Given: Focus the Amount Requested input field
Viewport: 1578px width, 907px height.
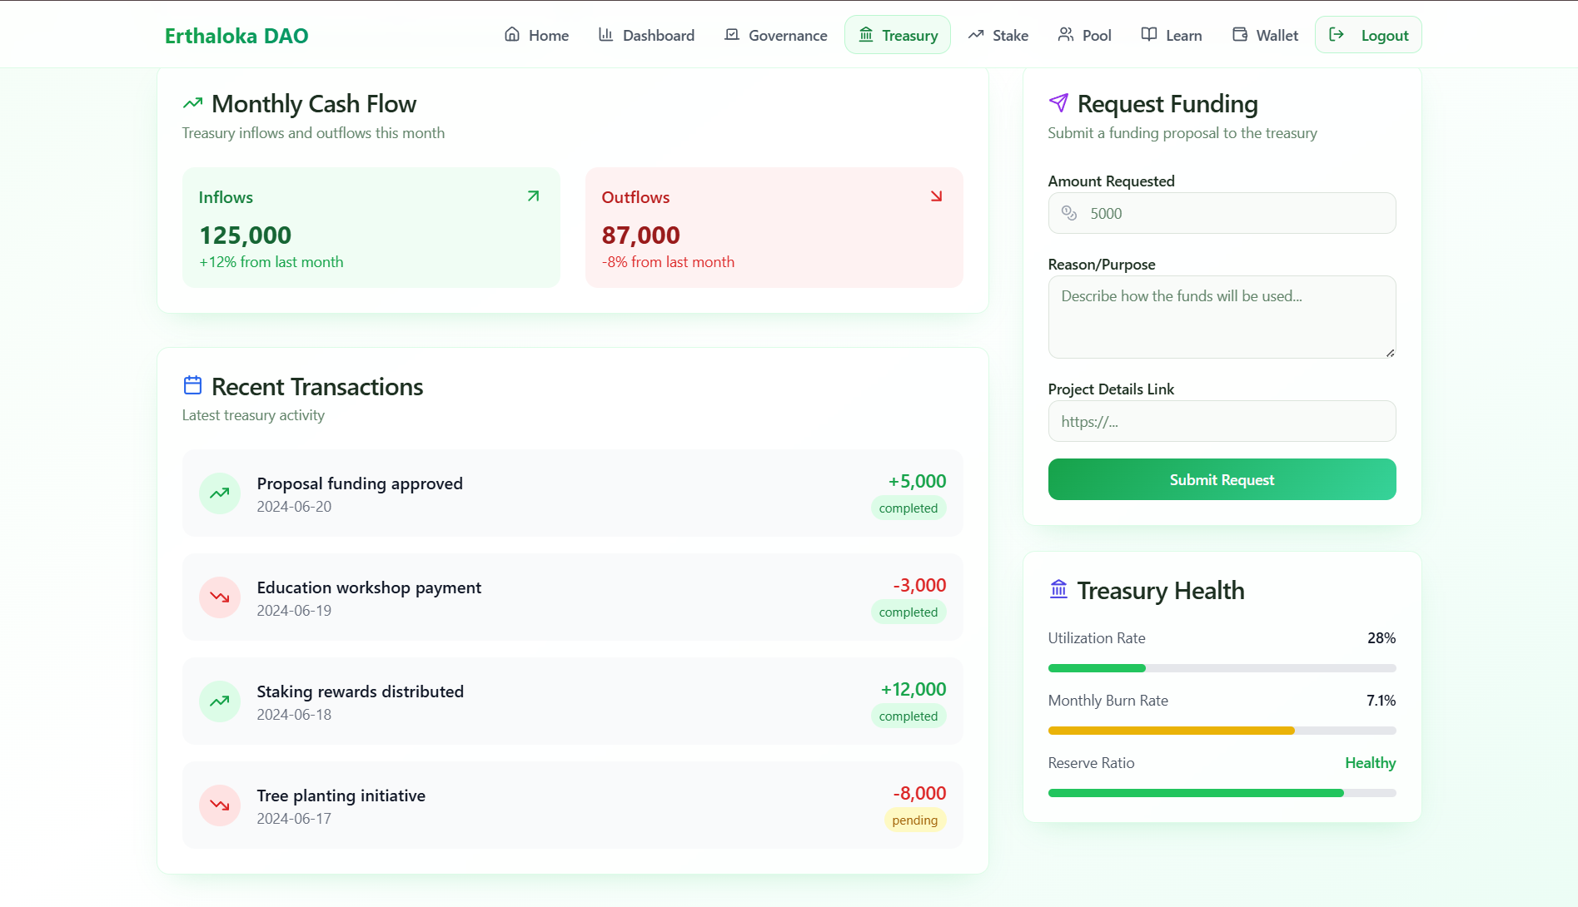Looking at the screenshot, I should (1222, 213).
